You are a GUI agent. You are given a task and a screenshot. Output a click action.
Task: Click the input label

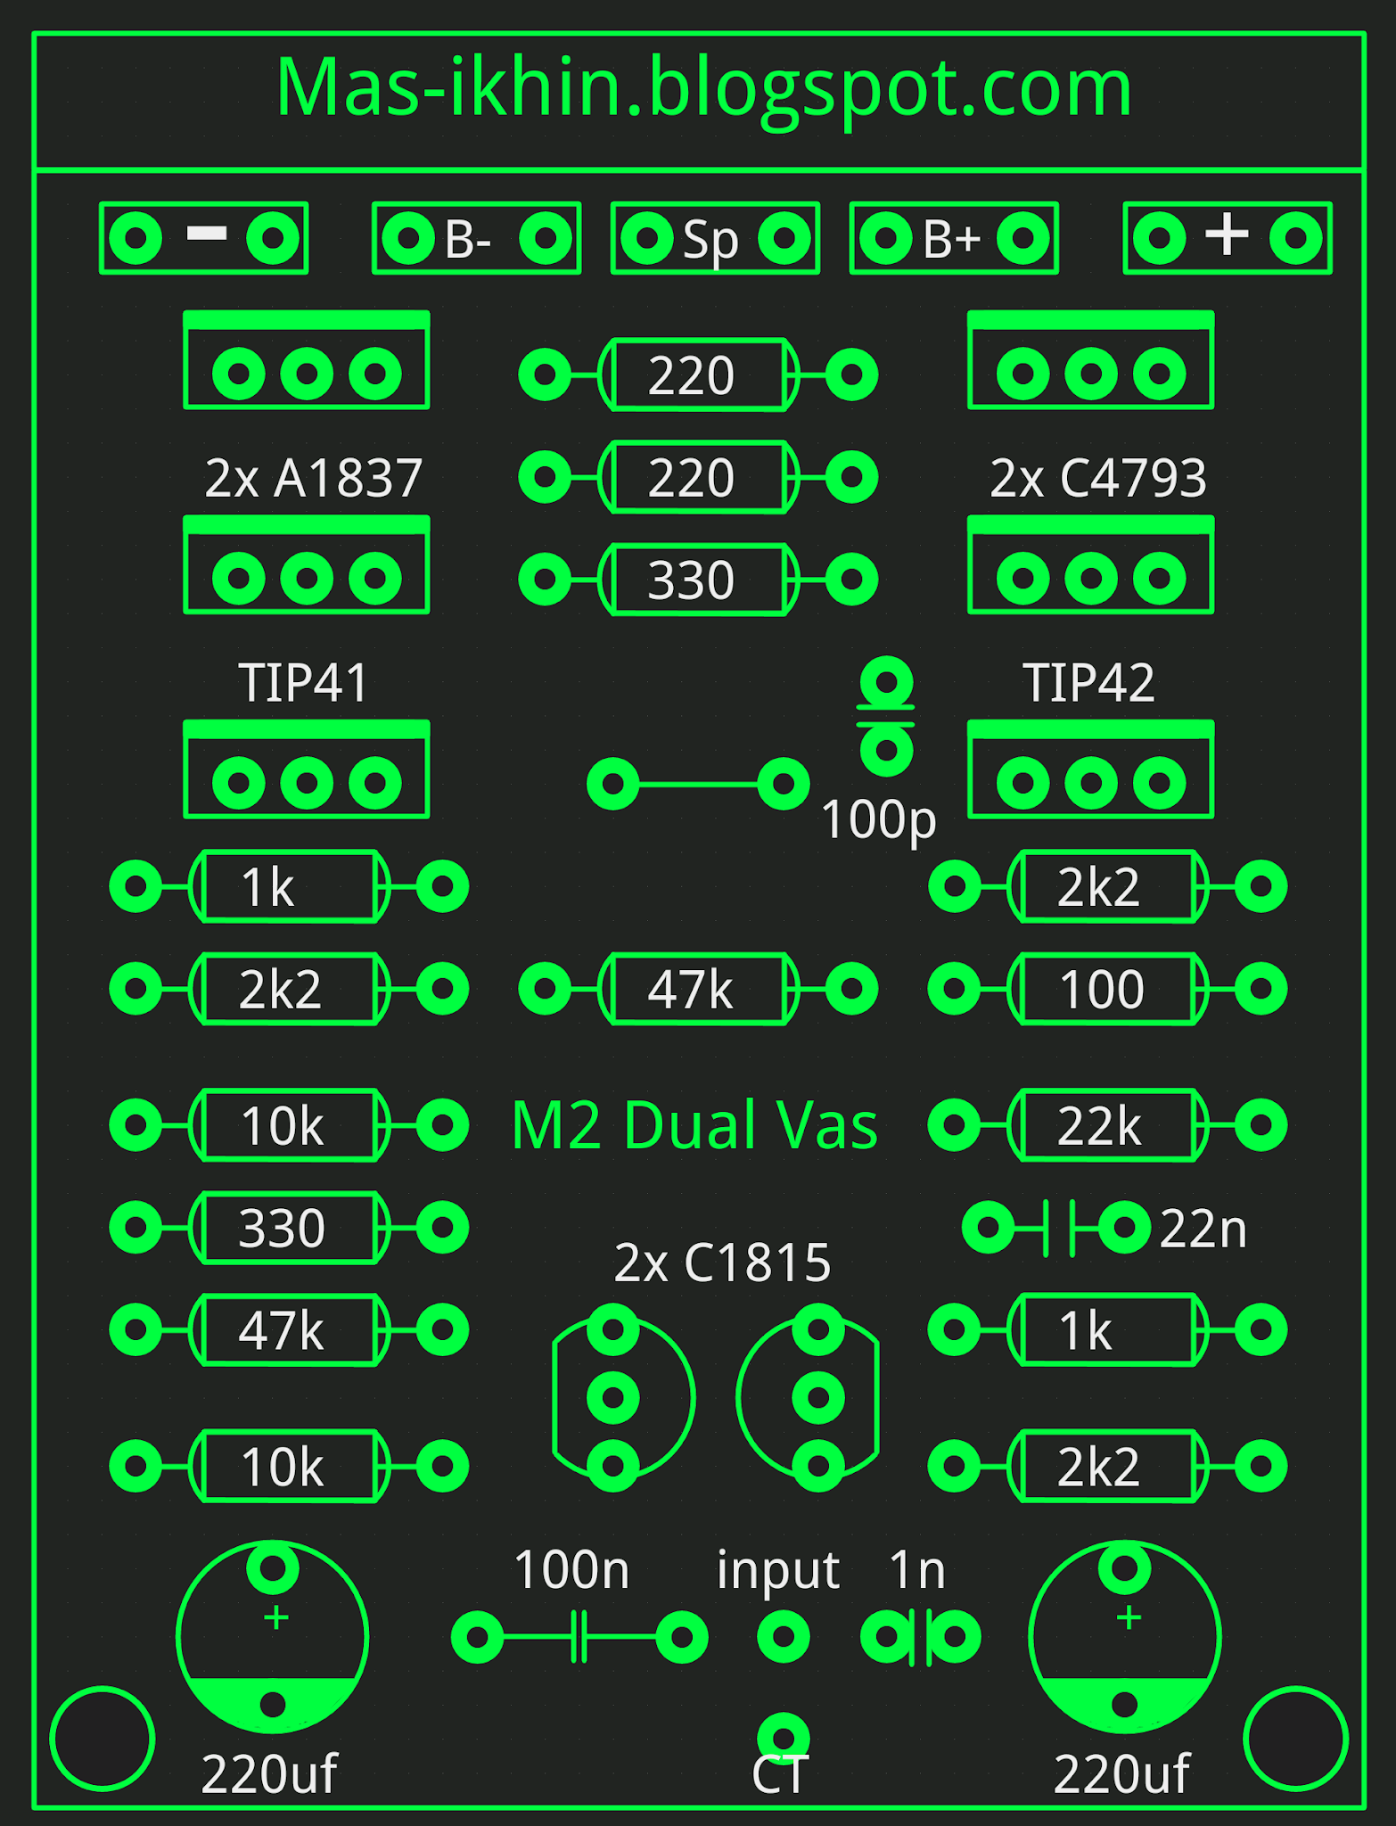tap(777, 1572)
